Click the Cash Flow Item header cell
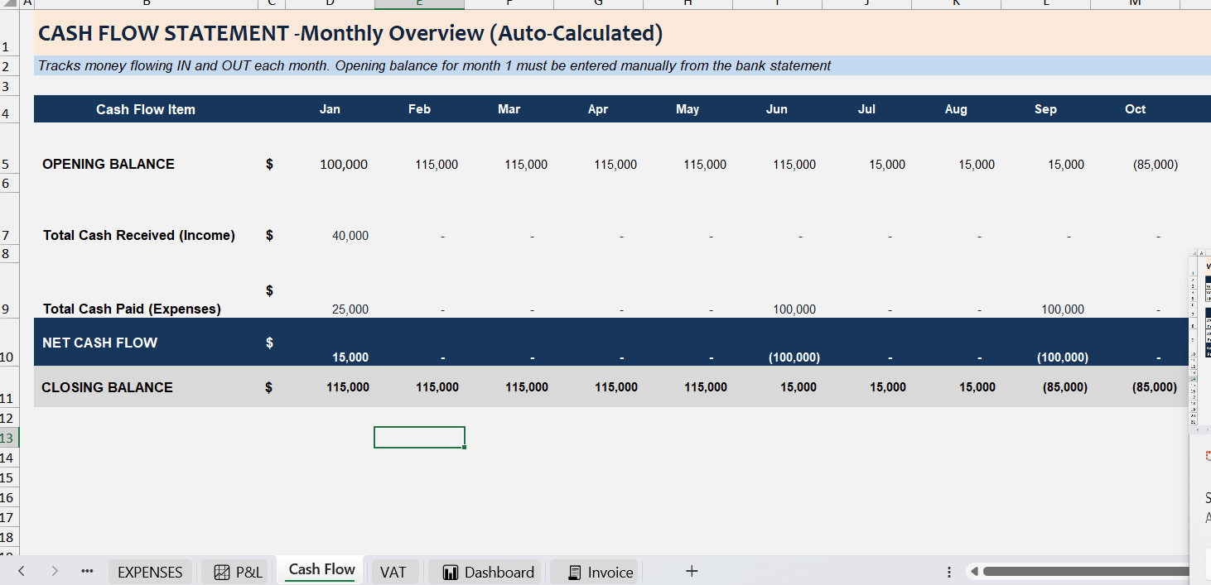The width and height of the screenshot is (1211, 585). coord(146,109)
